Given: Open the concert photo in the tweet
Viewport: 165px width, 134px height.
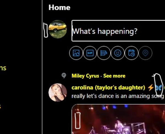Looking at the screenshot, I should tap(118, 119).
